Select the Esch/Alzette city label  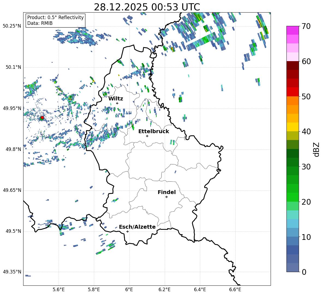[137, 227]
